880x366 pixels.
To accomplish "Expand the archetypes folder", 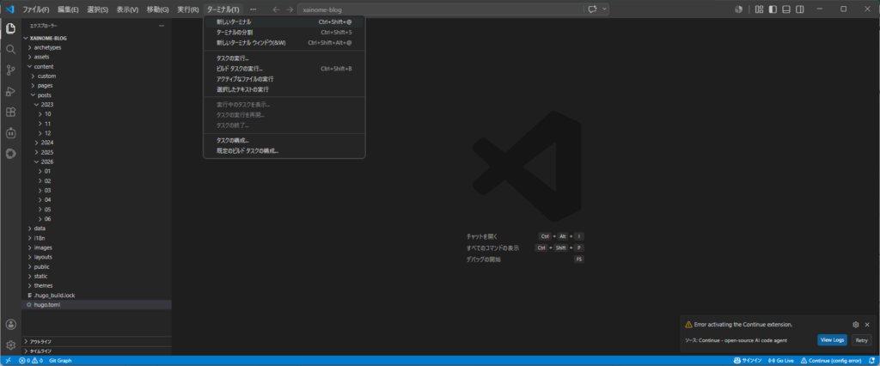I will 96,48.
